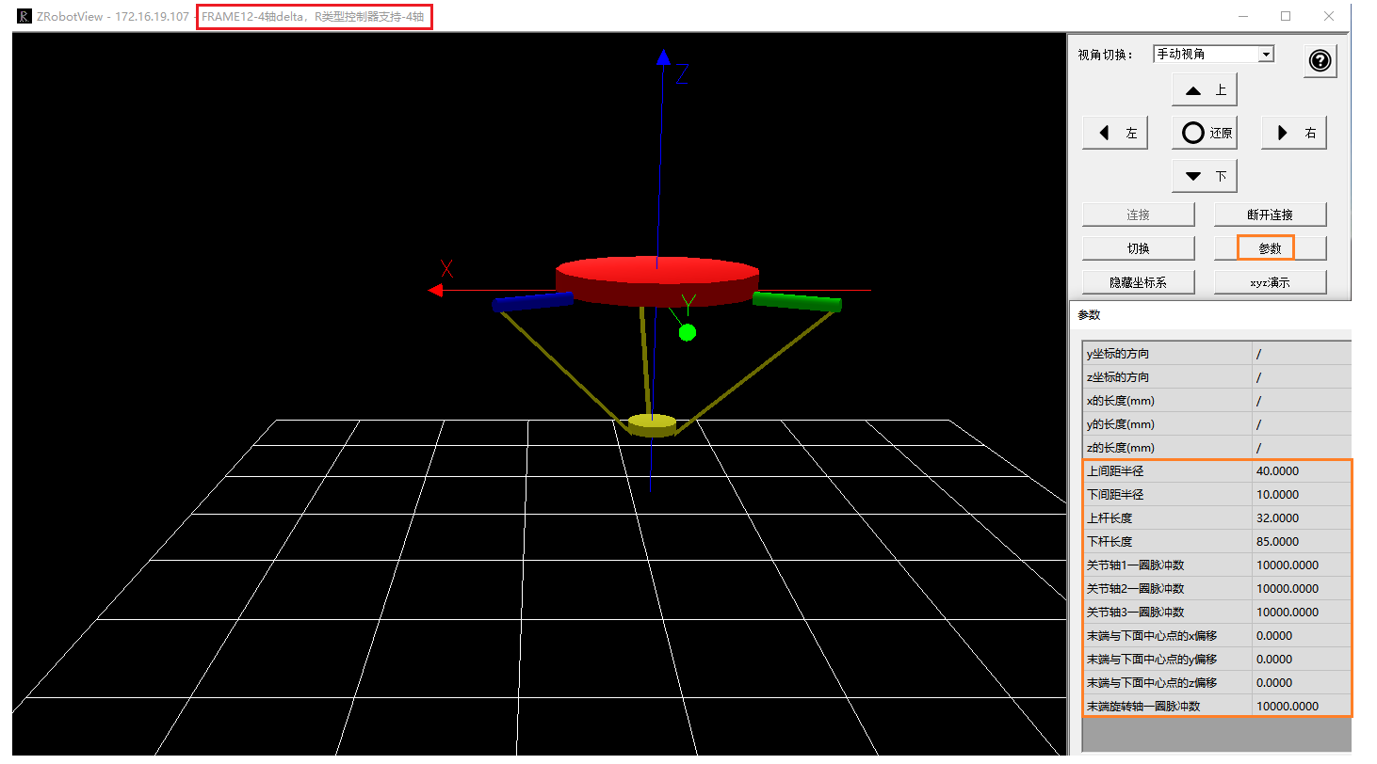Click the 下杆长度 value 85.0000
Viewport: 1377px width, 764px height.
tap(1302, 541)
